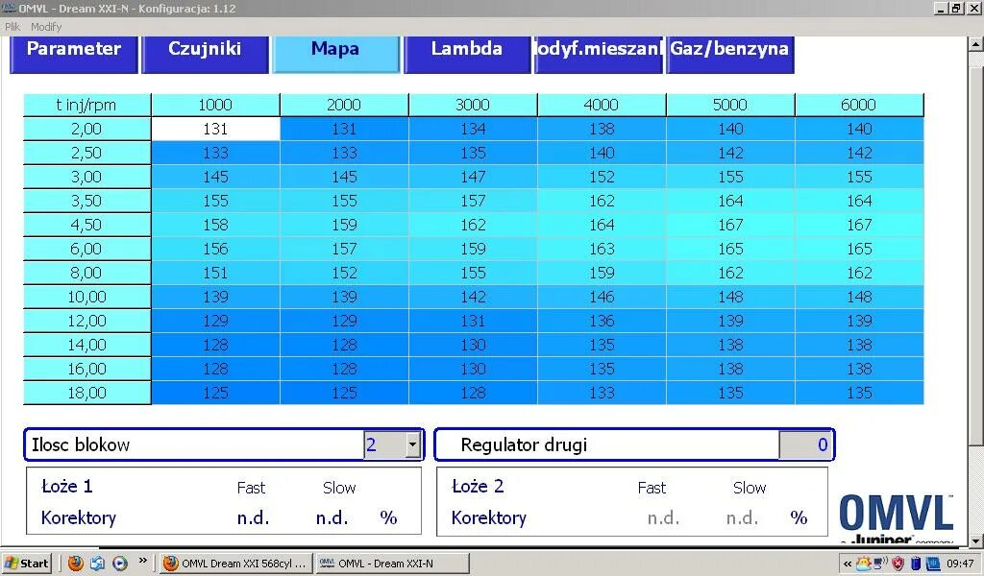Click the 8,00 row header
Viewport: 984px width, 576px height.
[86, 273]
